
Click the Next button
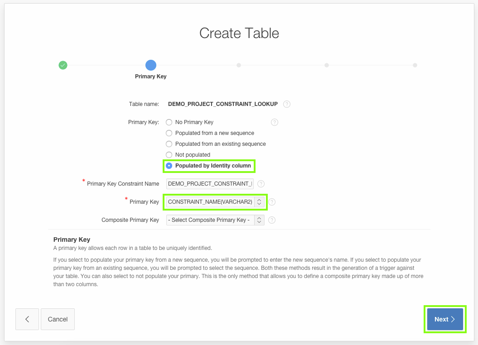point(445,319)
